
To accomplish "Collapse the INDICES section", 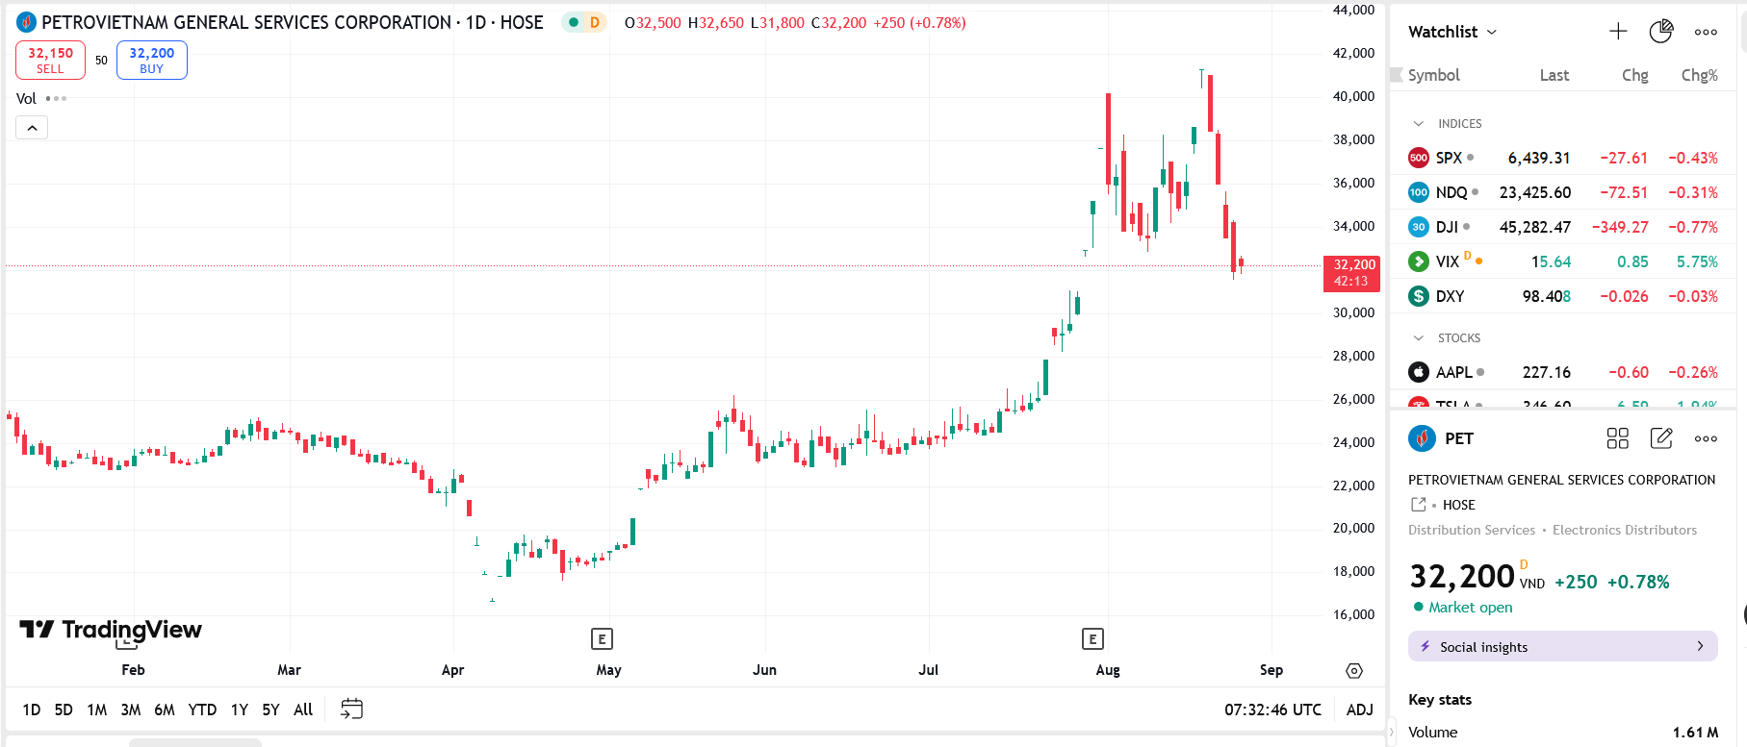I will tap(1419, 124).
